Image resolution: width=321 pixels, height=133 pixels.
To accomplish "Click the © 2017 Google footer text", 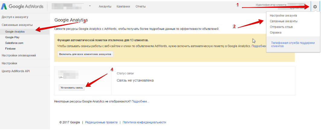I will click(x=69, y=122).
